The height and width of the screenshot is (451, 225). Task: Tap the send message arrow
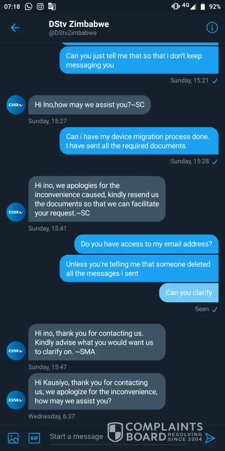click(x=210, y=438)
